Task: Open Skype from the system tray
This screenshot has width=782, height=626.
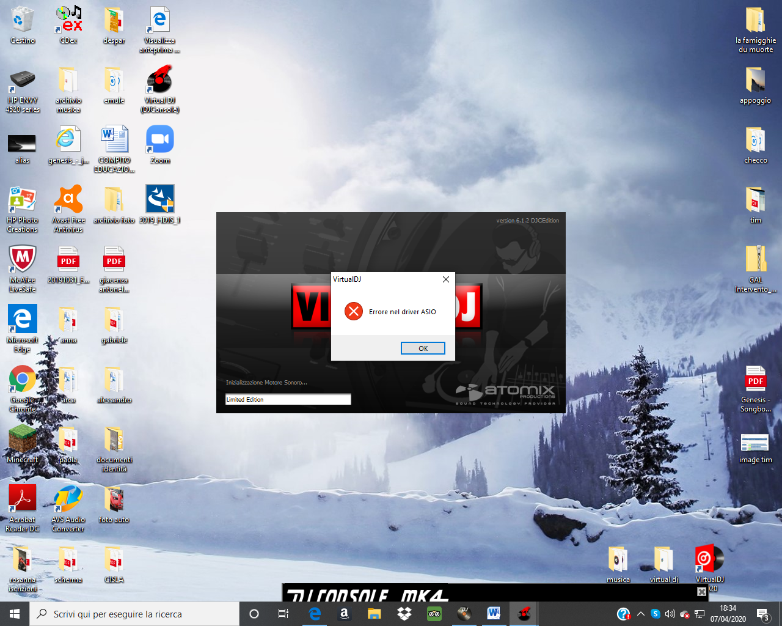Action: coord(655,614)
